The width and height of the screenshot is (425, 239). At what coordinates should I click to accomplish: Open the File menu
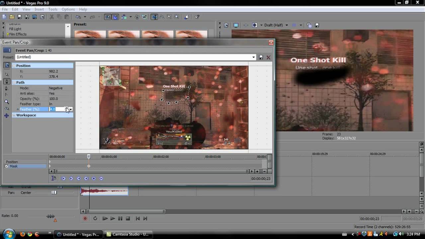tap(5, 9)
